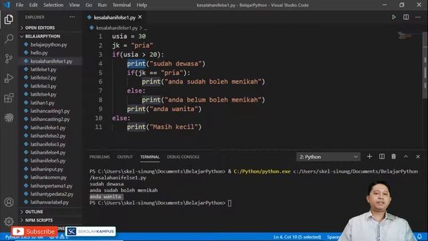Open latihancasting1.py file
The image size is (428, 241).
pos(50,111)
